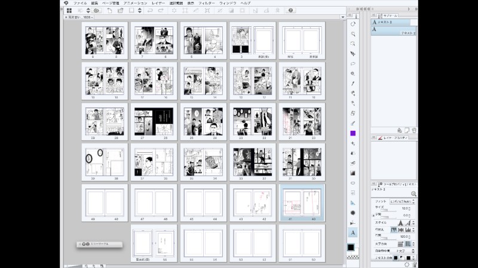The height and width of the screenshot is (268, 478).
Task: Open the Page Management menu
Action: pyautogui.click(x=111, y=3)
